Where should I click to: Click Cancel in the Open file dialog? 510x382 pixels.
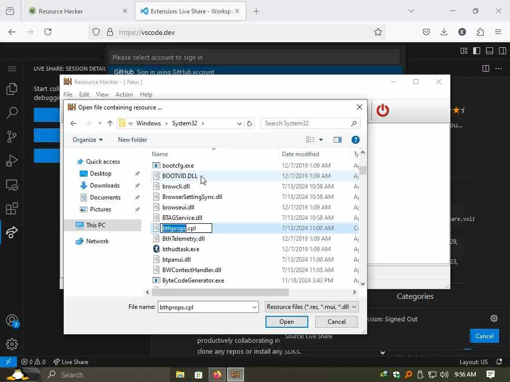(x=336, y=322)
